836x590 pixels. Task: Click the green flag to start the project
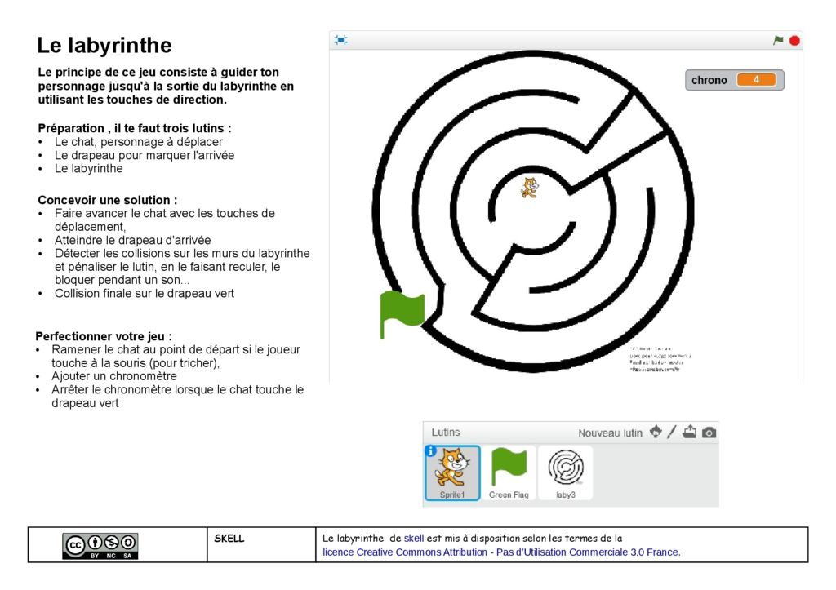(778, 40)
